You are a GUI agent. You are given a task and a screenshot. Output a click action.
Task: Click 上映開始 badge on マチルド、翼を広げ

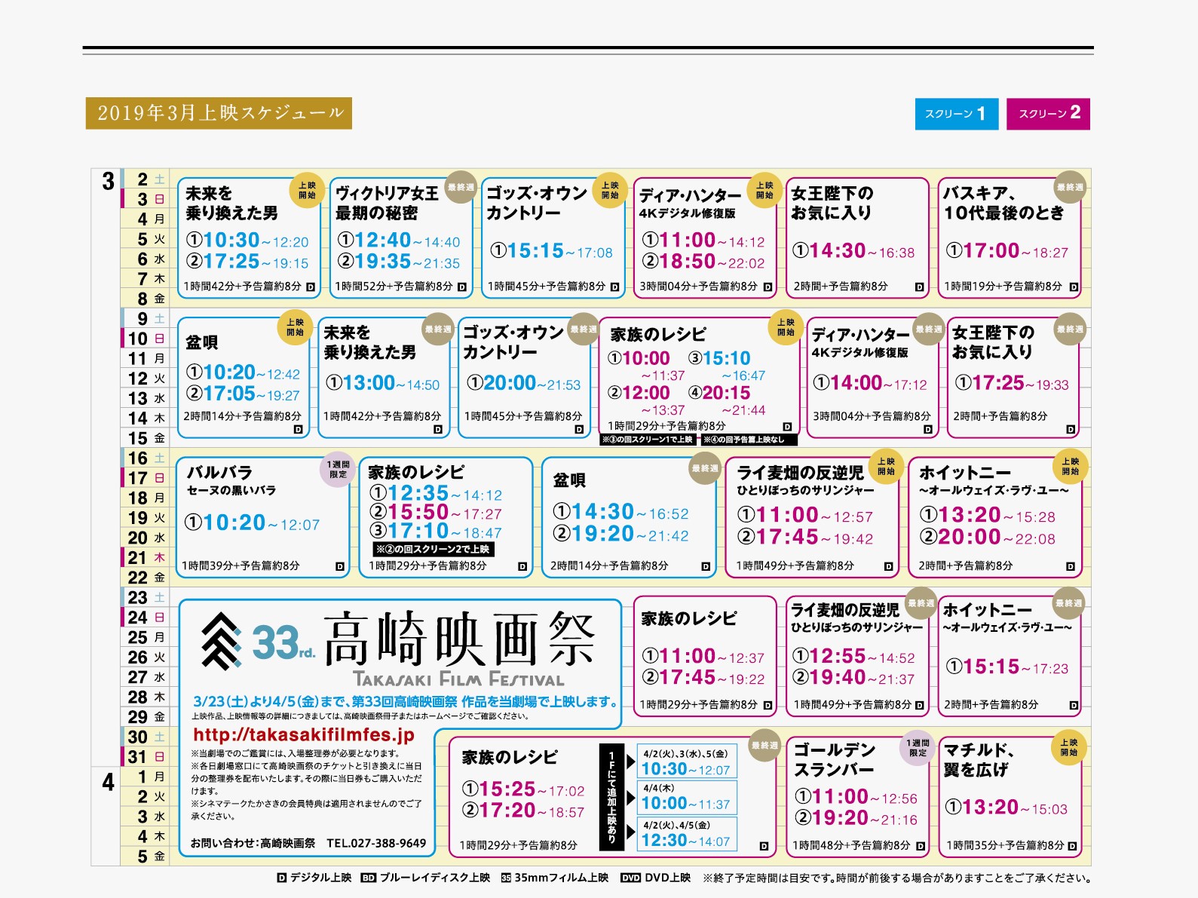tap(1069, 748)
